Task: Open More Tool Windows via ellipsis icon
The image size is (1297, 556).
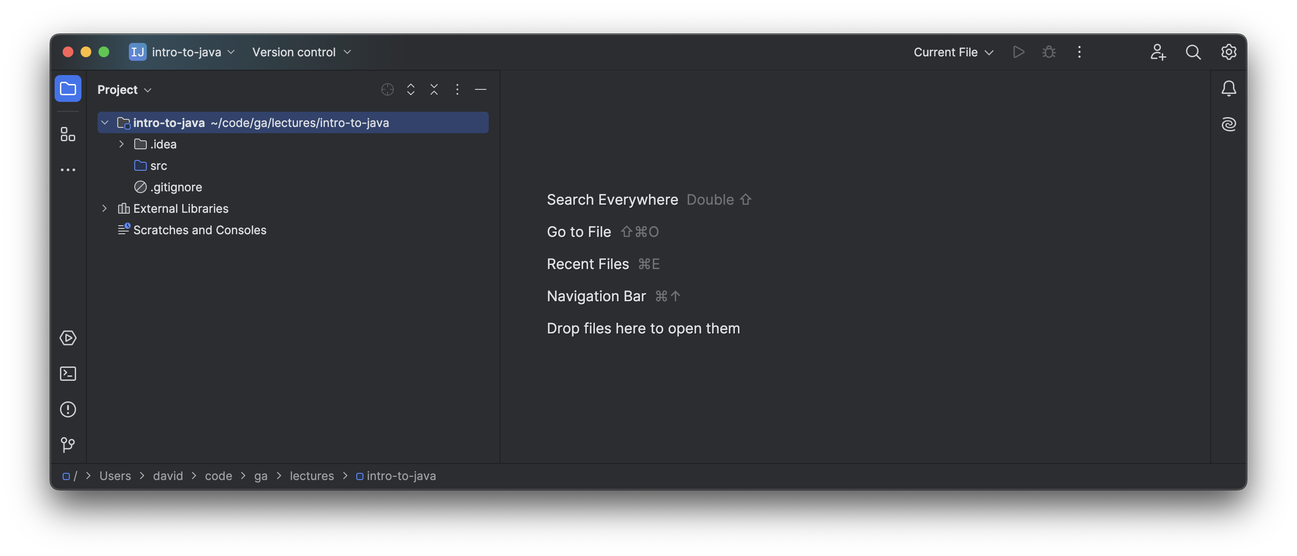Action: 68,169
